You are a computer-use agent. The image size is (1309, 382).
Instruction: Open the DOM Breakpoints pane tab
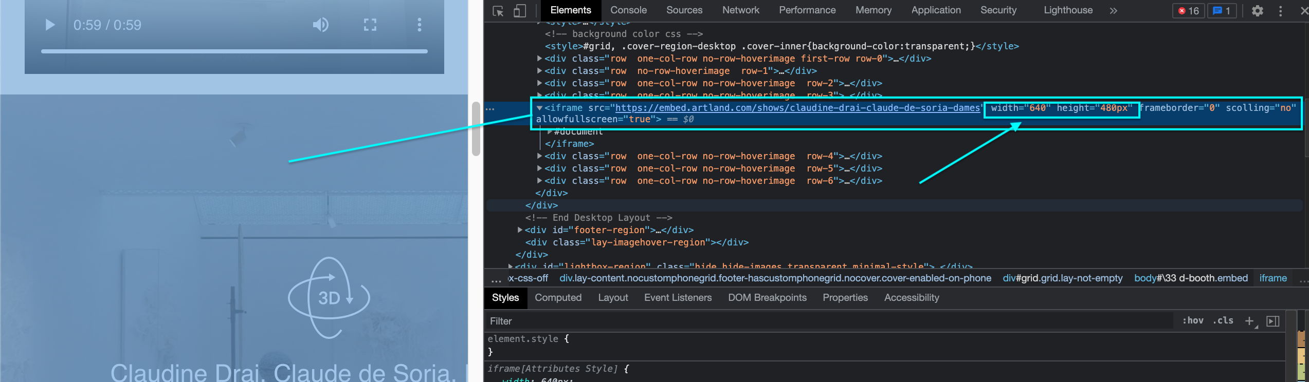point(767,298)
